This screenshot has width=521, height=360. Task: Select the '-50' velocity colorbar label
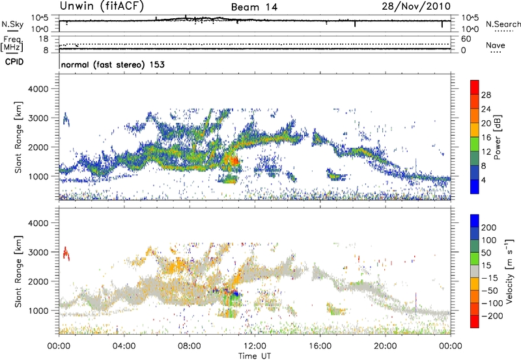[490, 290]
